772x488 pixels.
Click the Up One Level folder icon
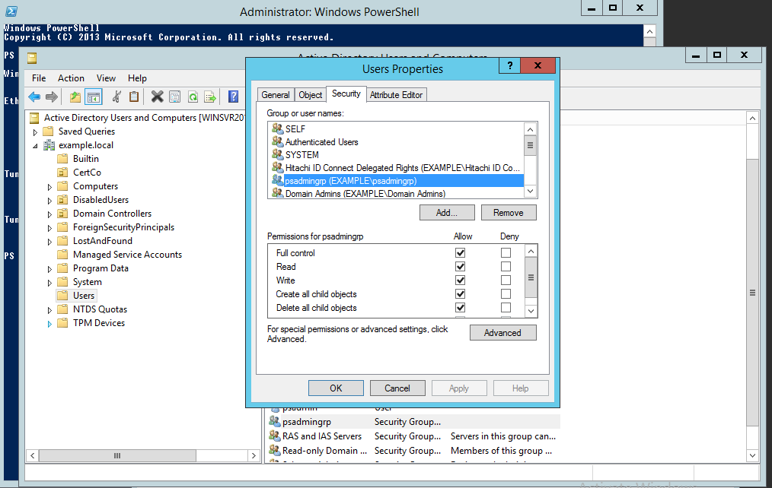(x=74, y=97)
